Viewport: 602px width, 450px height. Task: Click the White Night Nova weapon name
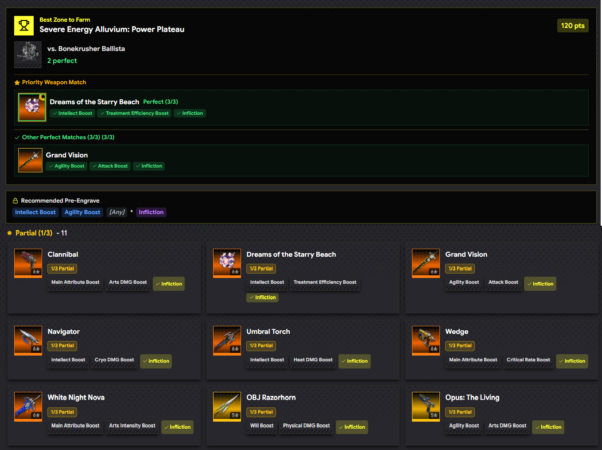coord(76,398)
